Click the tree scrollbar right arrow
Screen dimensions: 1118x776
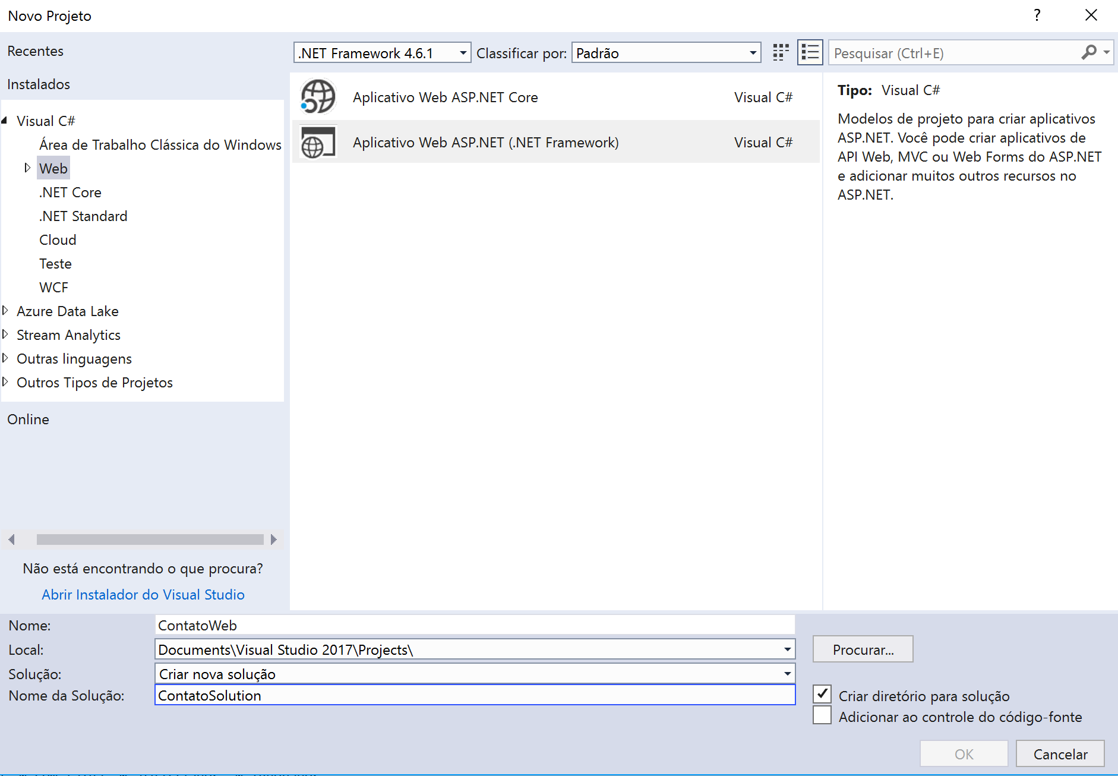(274, 539)
